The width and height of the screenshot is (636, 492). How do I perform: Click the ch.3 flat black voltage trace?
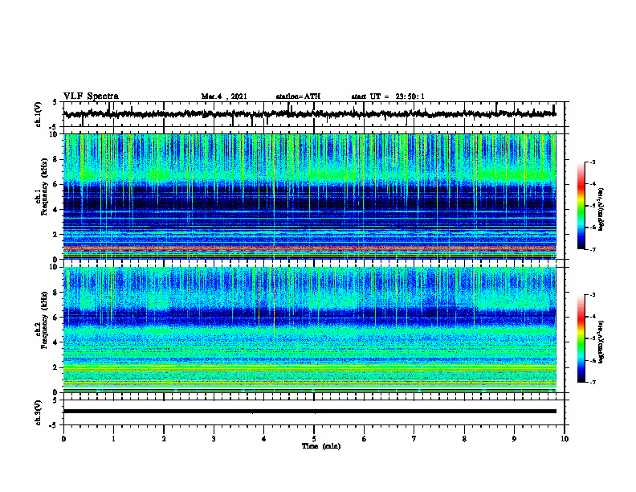coord(309,412)
